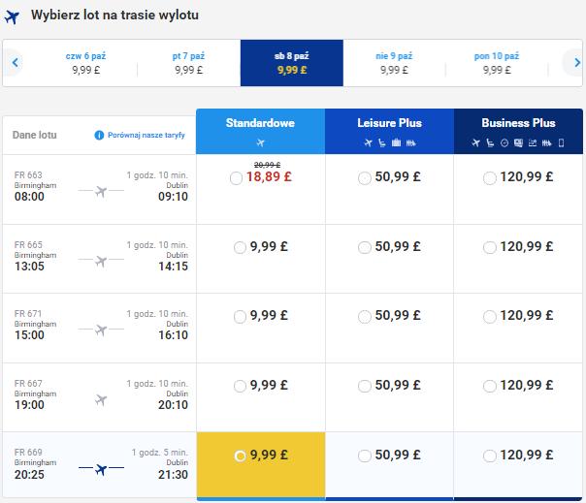Click the 20:10 arrival time of FR 667

click(x=173, y=405)
